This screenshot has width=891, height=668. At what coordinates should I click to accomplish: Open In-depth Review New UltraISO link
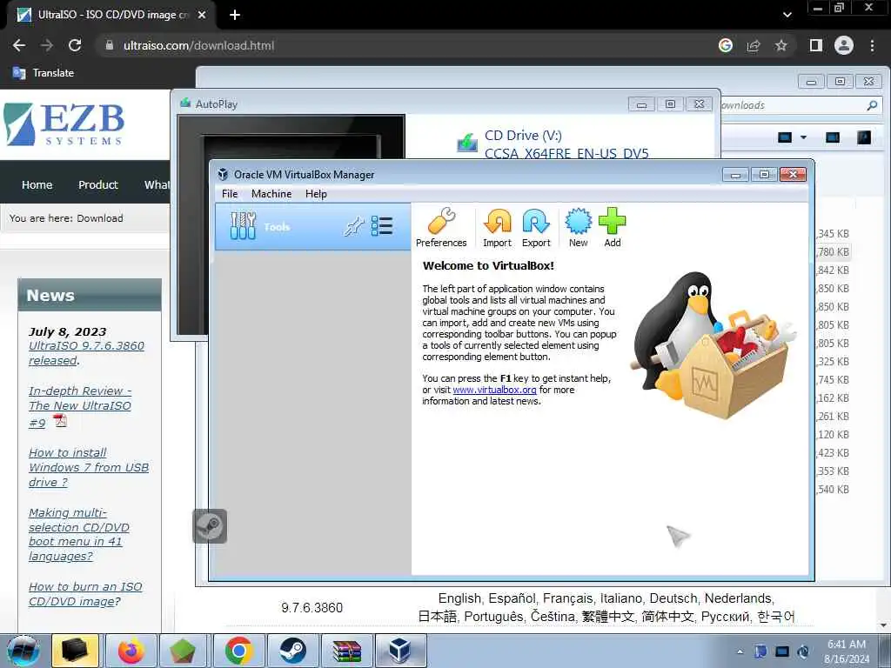(x=79, y=406)
